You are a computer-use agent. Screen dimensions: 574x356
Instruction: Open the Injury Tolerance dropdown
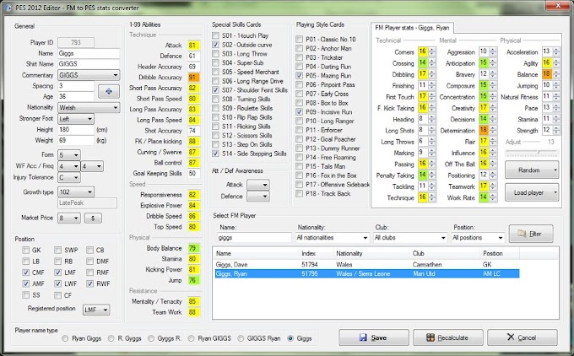coord(69,178)
